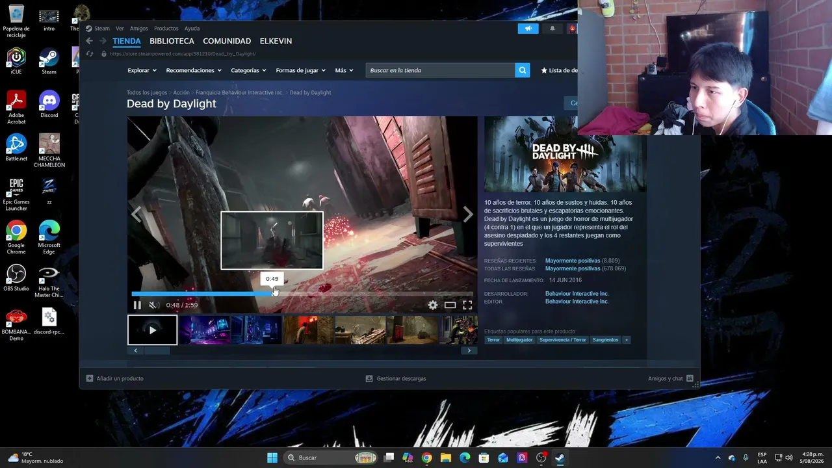Expand the Categorías dropdown
Viewport: 832px width, 468px height.
[x=249, y=70]
